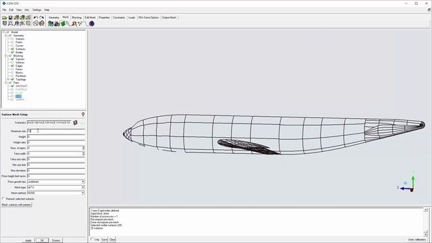Enable the Vertices checkbox under Blocking
432x243 pixels.
(x=12, y=63)
